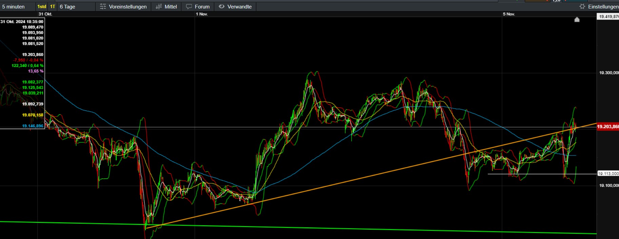The image size is (619, 239).
Task: Click the Forum speech bubble icon
Action: (x=189, y=7)
